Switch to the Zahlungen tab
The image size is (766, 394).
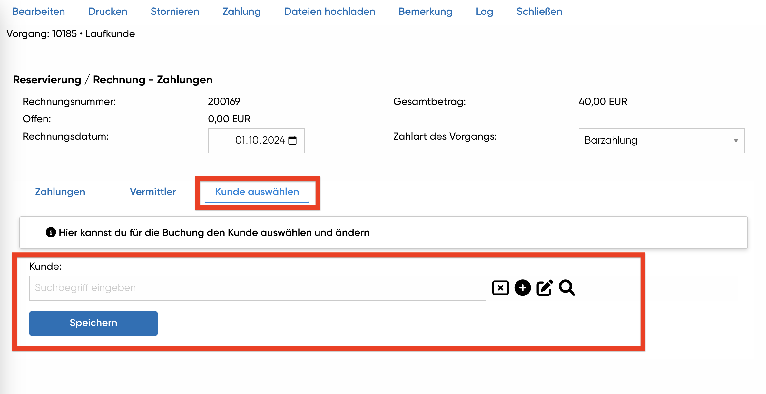(60, 192)
